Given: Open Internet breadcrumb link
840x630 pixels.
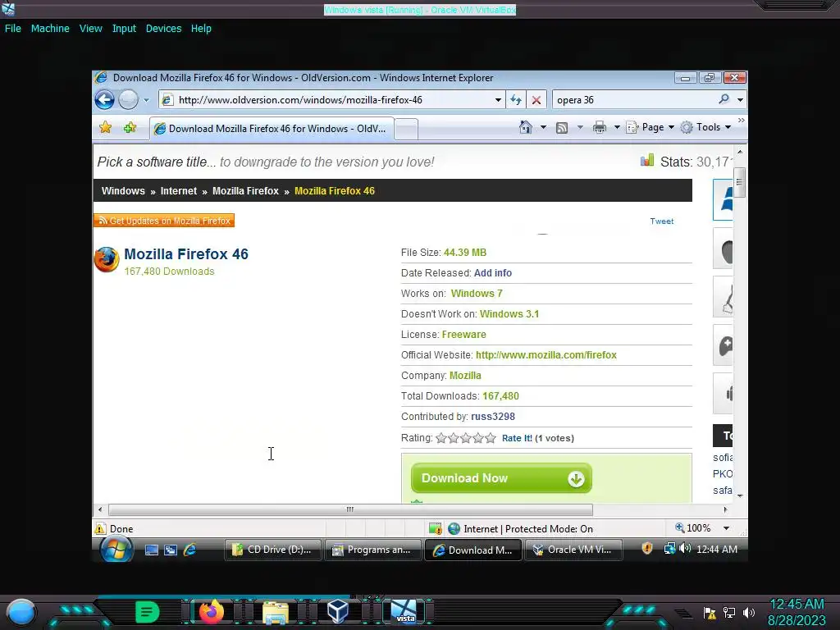Looking at the screenshot, I should pos(178,190).
